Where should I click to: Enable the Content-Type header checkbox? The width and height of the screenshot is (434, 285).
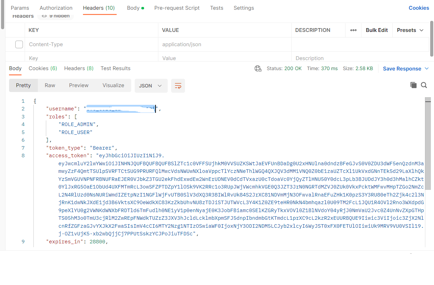(19, 44)
